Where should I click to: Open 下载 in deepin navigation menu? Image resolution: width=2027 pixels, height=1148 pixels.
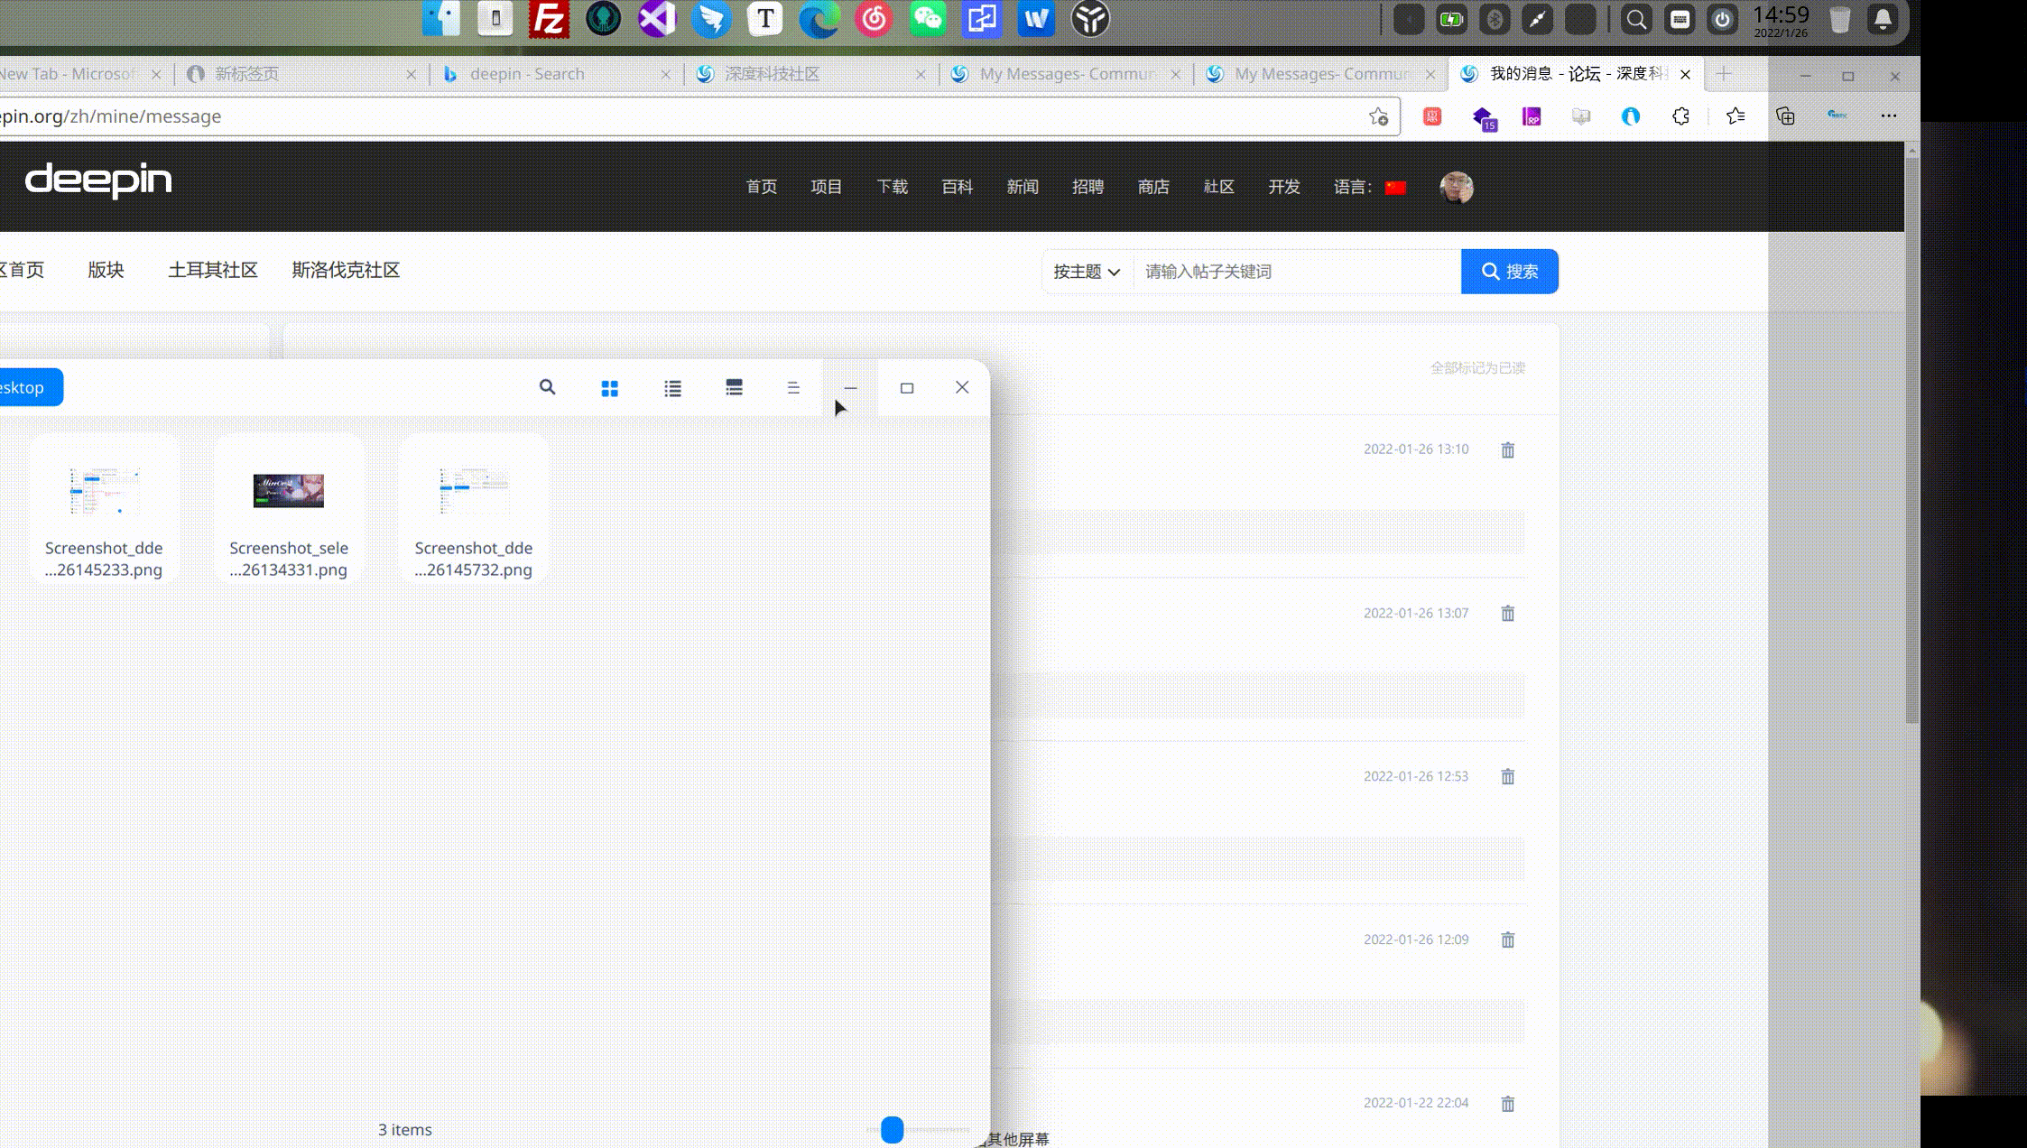pyautogui.click(x=892, y=187)
